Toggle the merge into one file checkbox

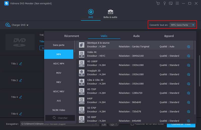coord(132,124)
